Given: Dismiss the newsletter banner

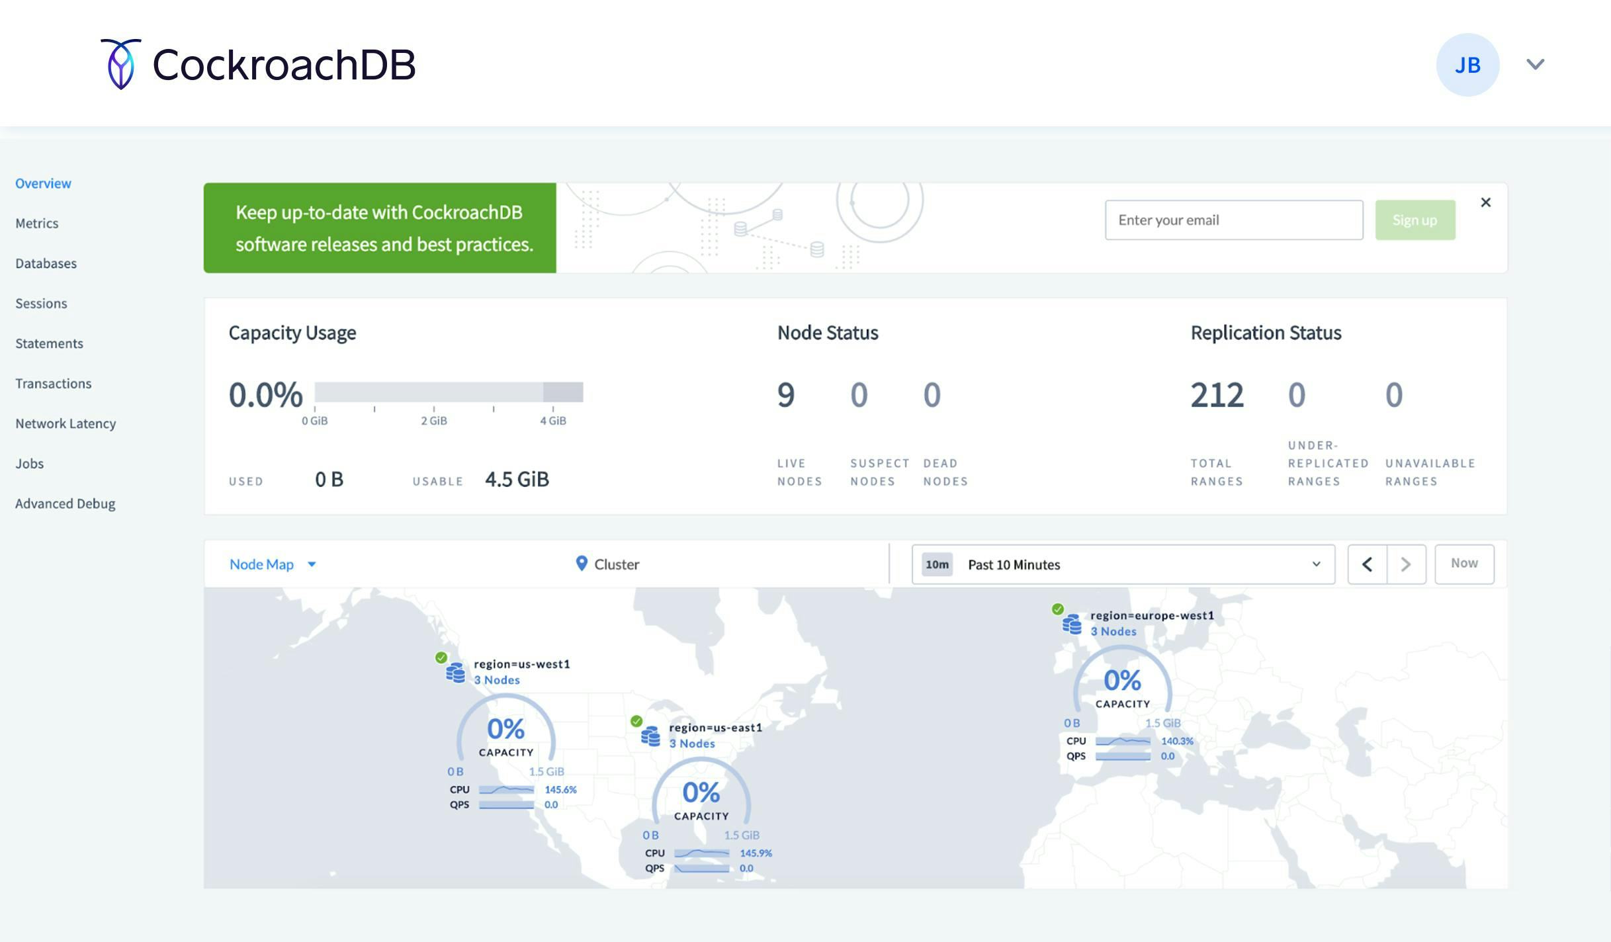Looking at the screenshot, I should point(1486,202).
